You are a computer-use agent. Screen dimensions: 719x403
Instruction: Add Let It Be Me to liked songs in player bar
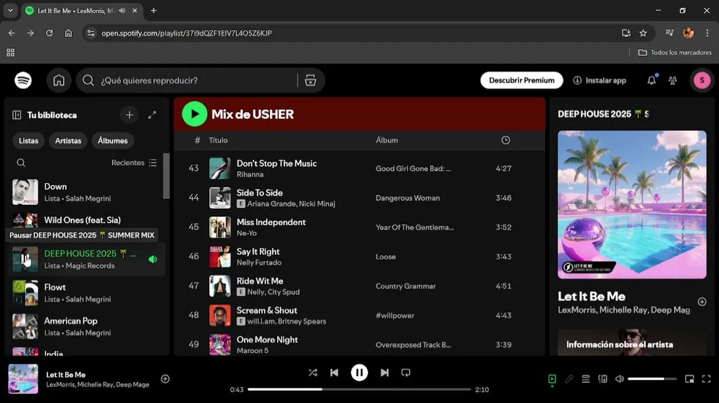coord(165,379)
